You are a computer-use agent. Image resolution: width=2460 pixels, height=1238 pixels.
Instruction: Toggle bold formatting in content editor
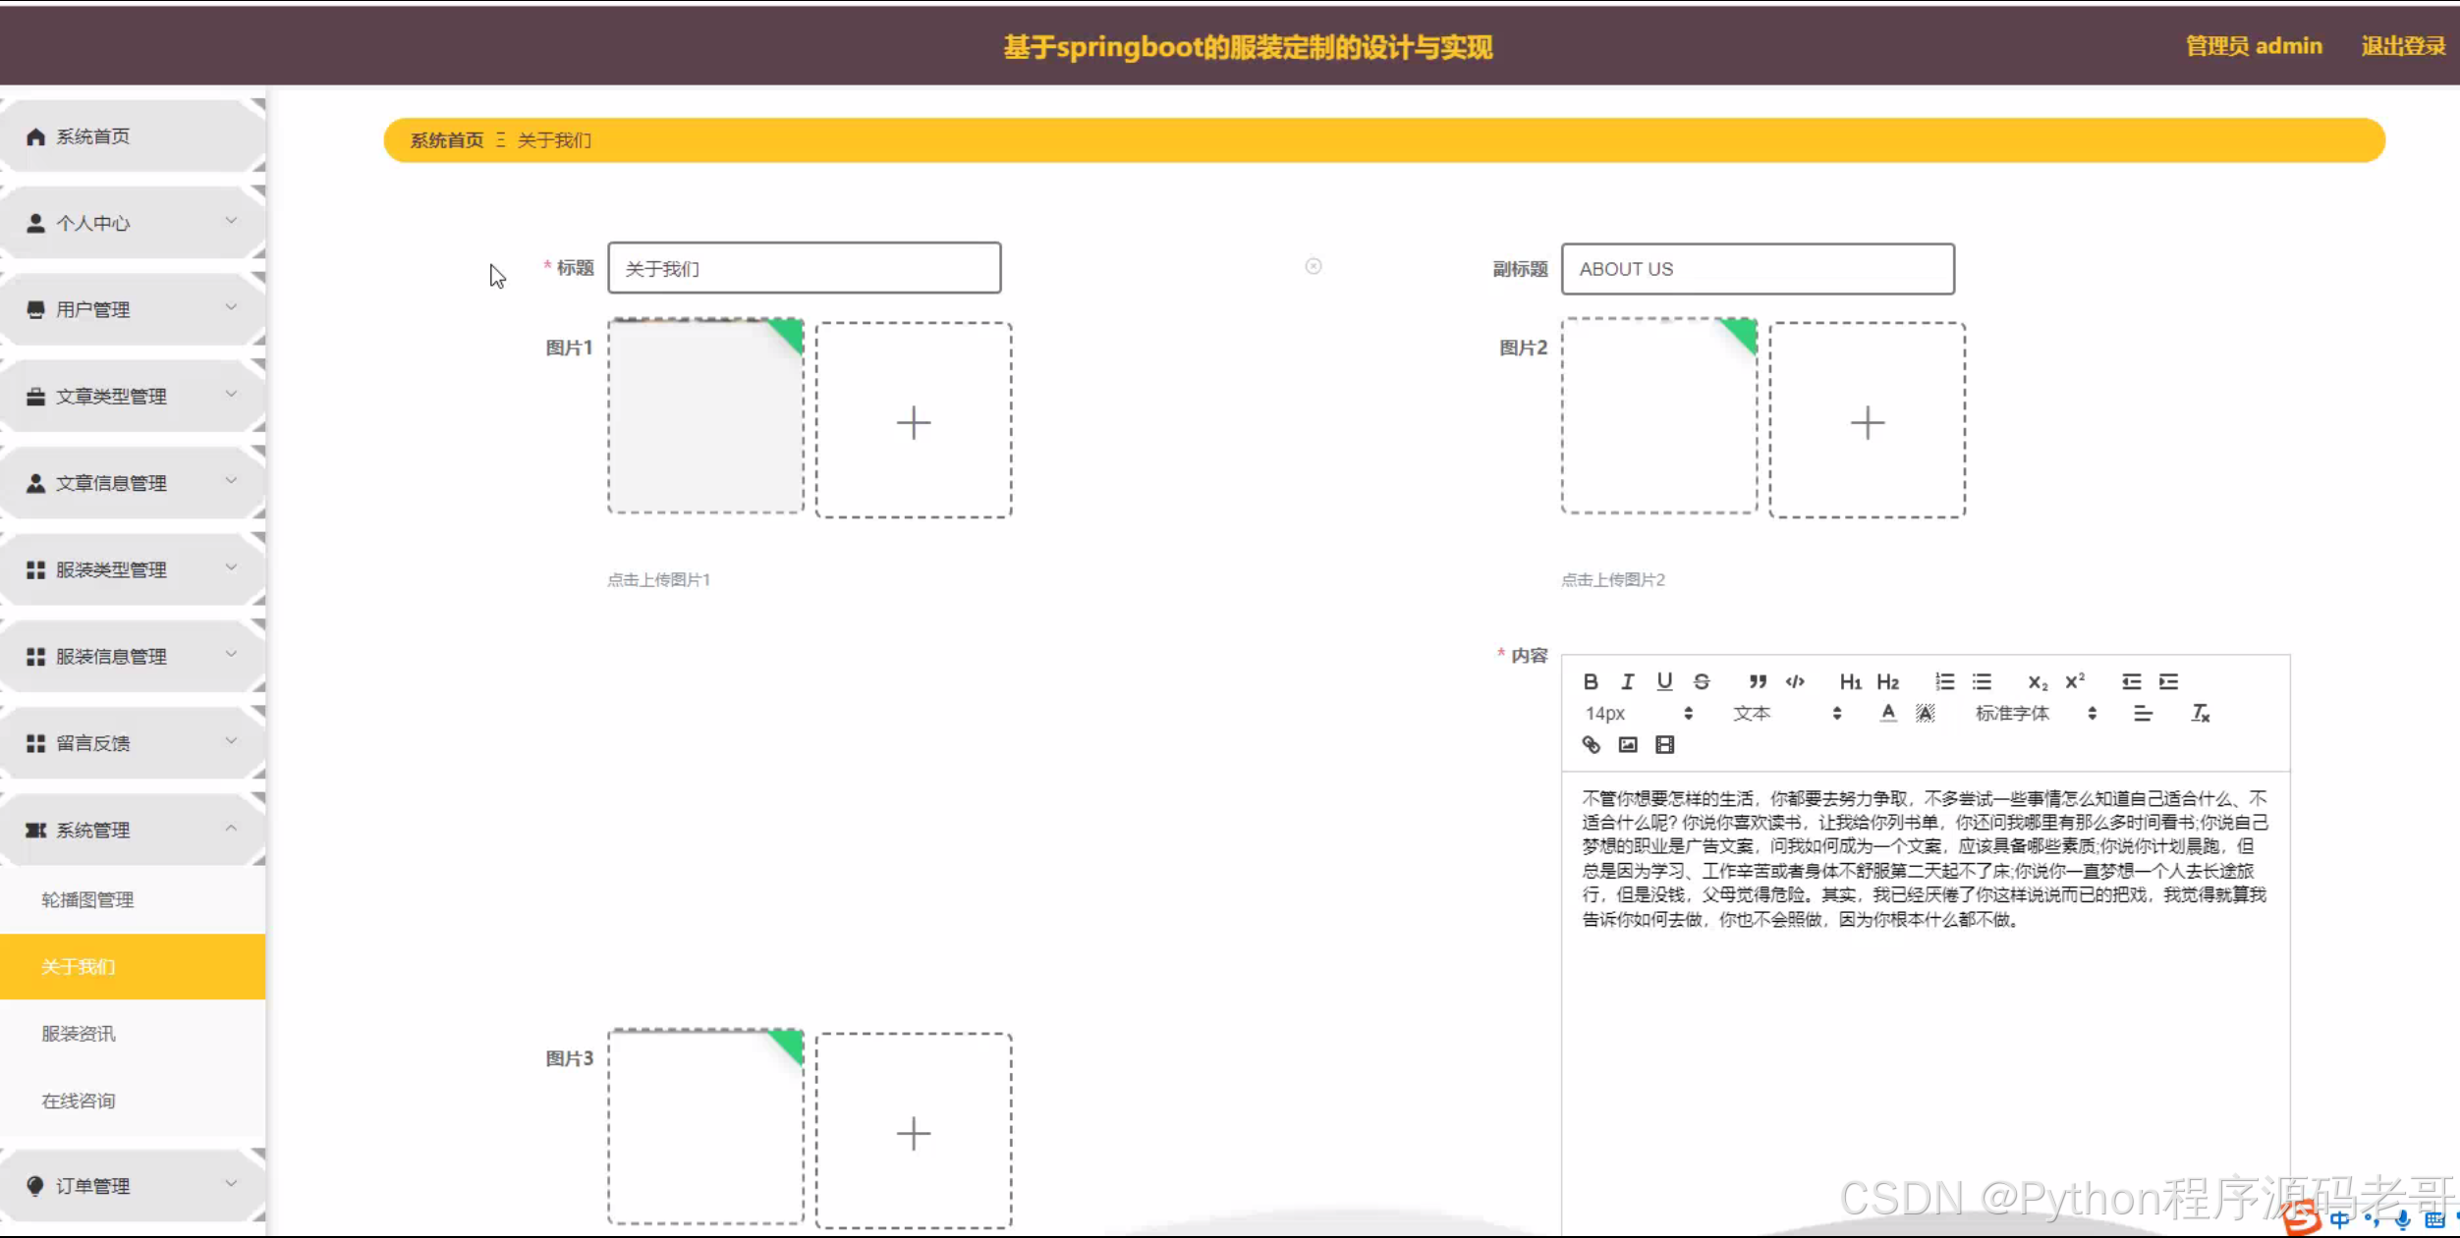coord(1591,681)
